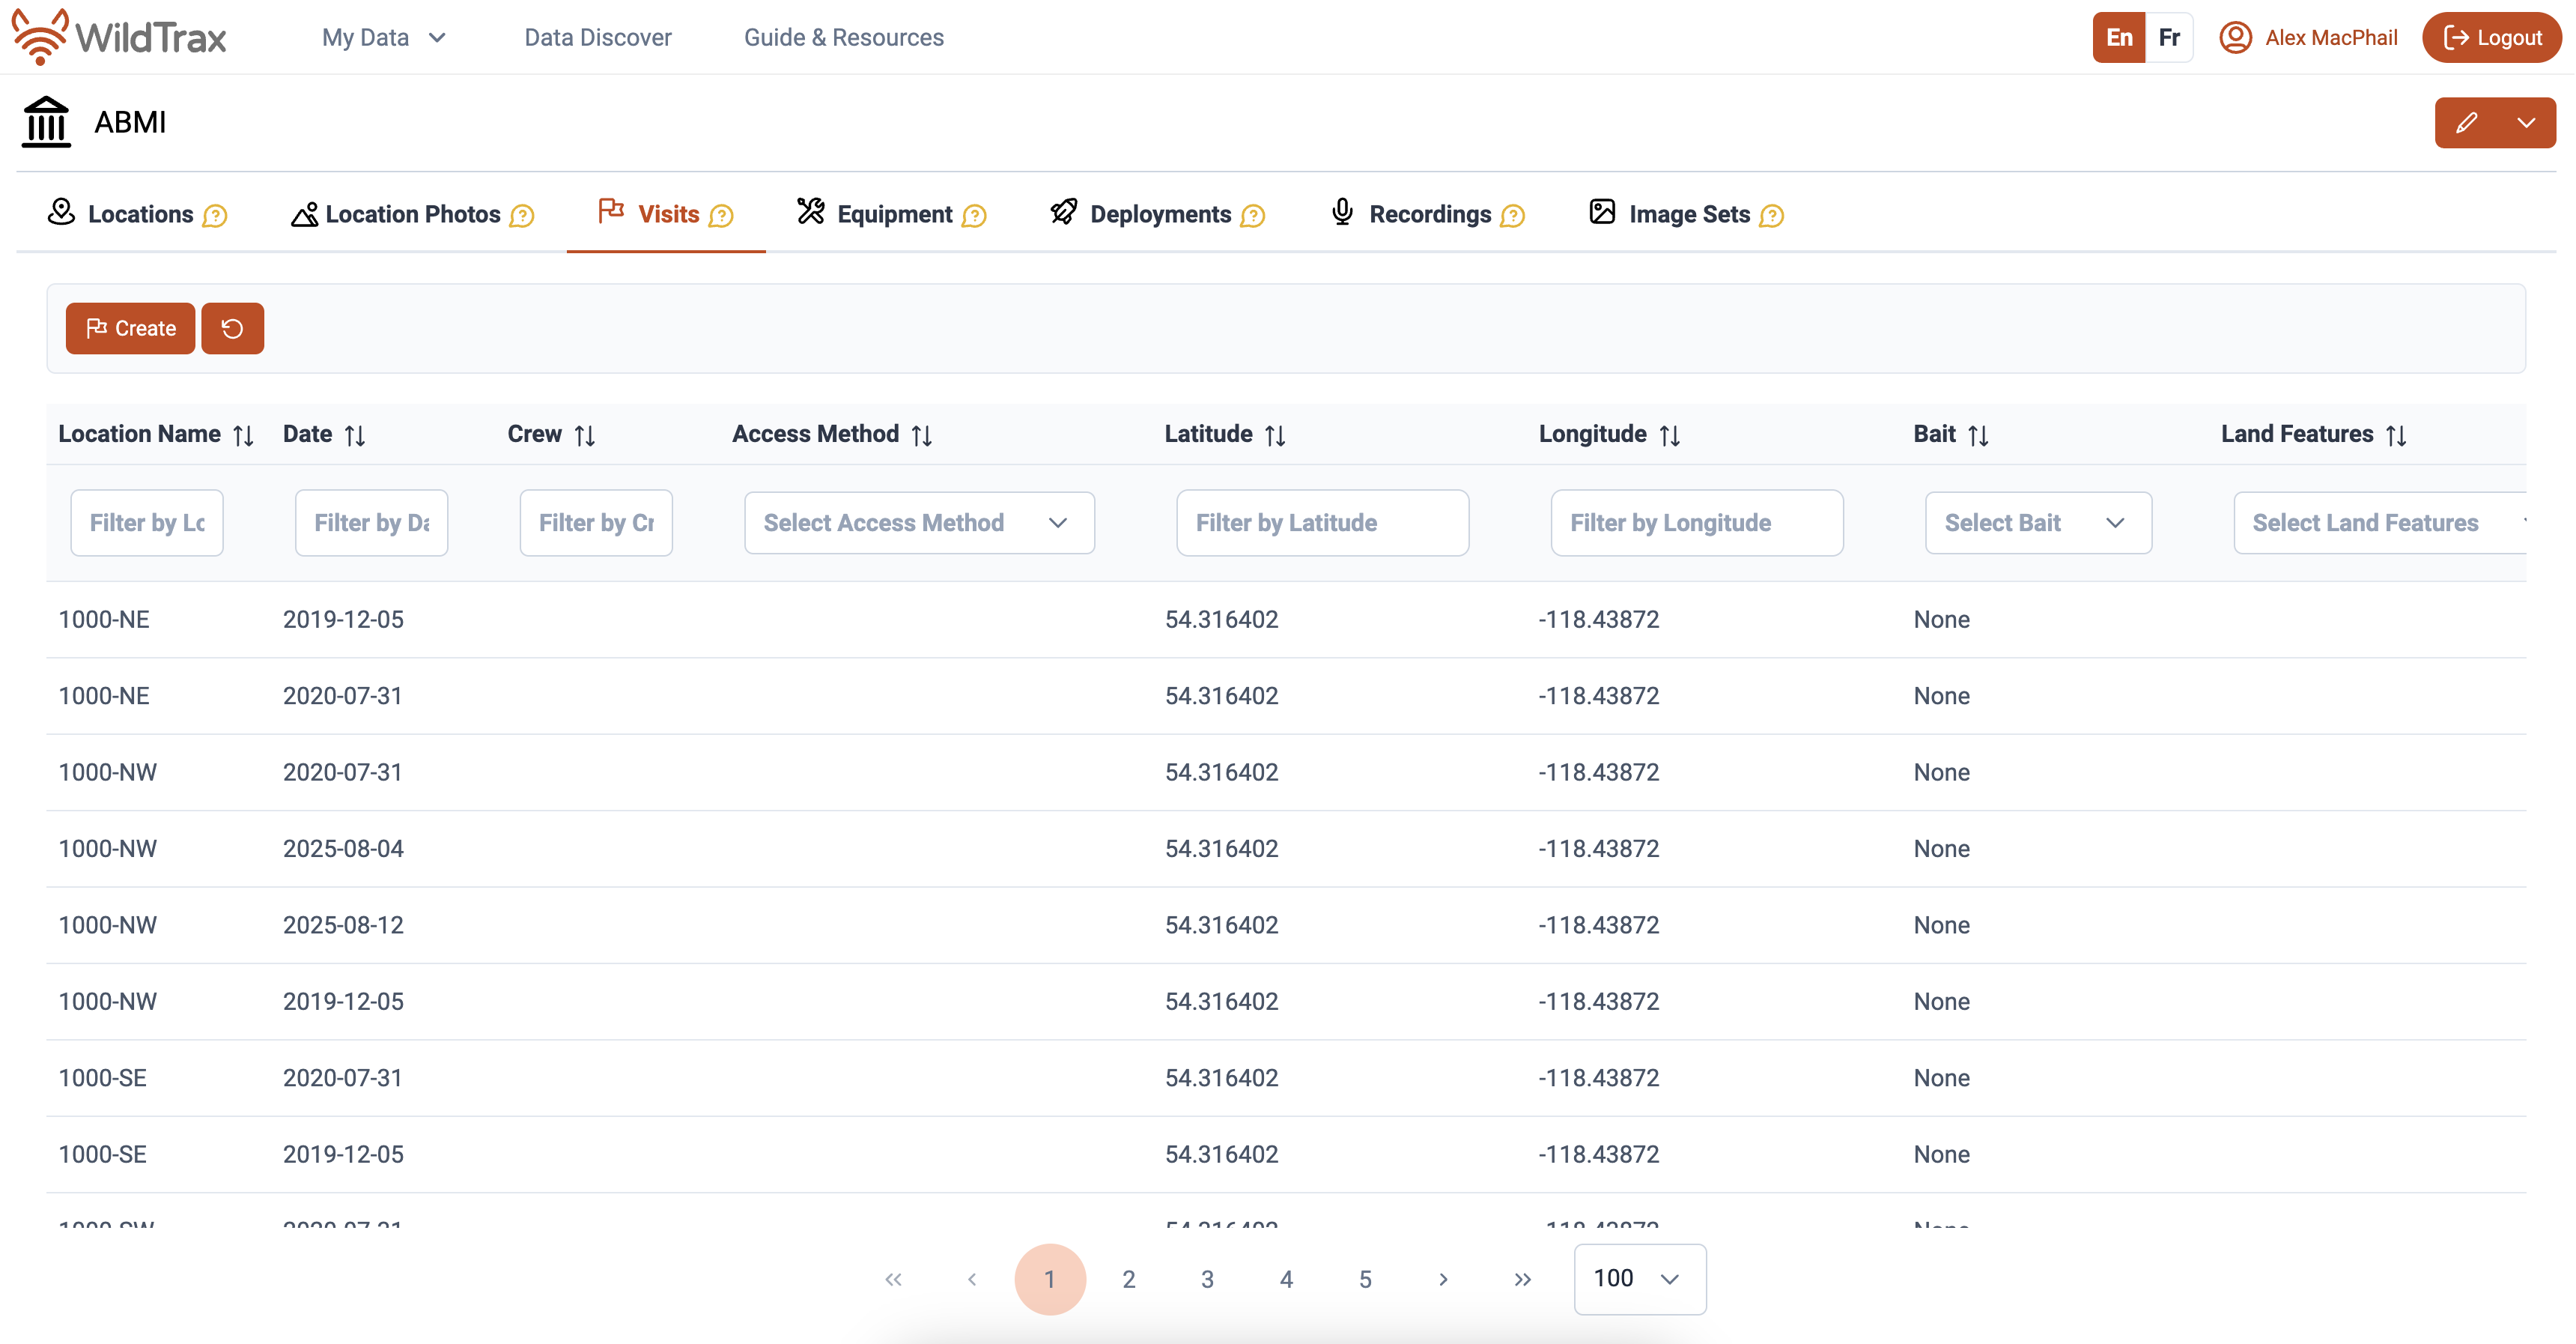The height and width of the screenshot is (1344, 2576).
Task: Click the Create visit button
Action: pos(130,328)
